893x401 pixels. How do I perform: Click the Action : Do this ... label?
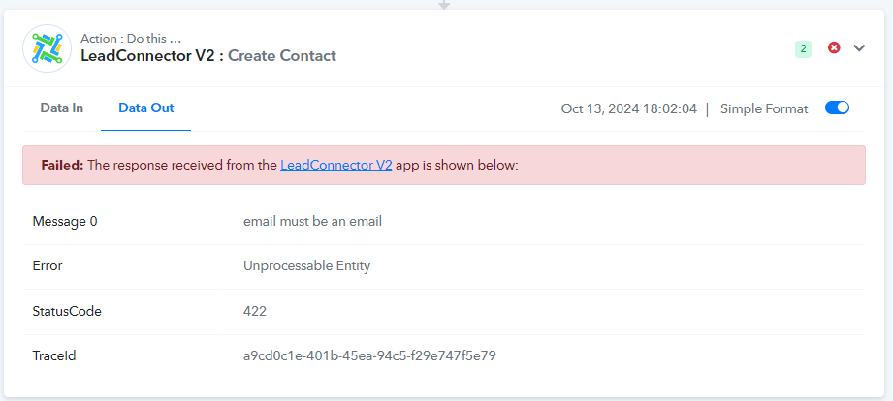click(131, 39)
